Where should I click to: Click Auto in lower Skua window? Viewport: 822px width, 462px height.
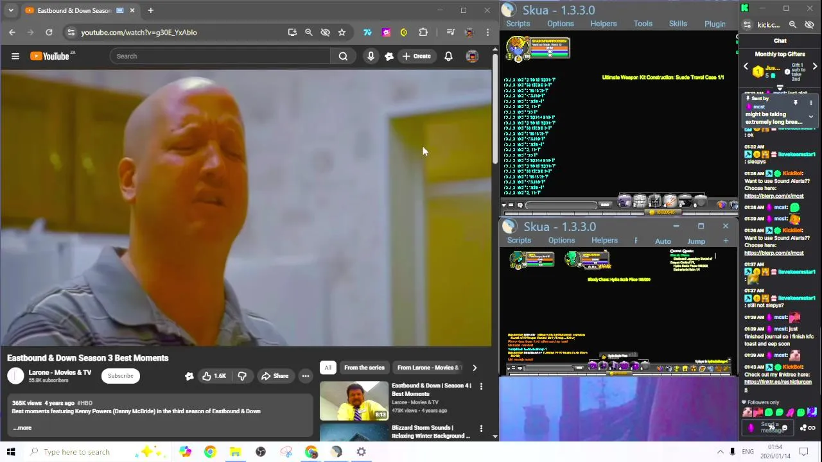(x=663, y=241)
